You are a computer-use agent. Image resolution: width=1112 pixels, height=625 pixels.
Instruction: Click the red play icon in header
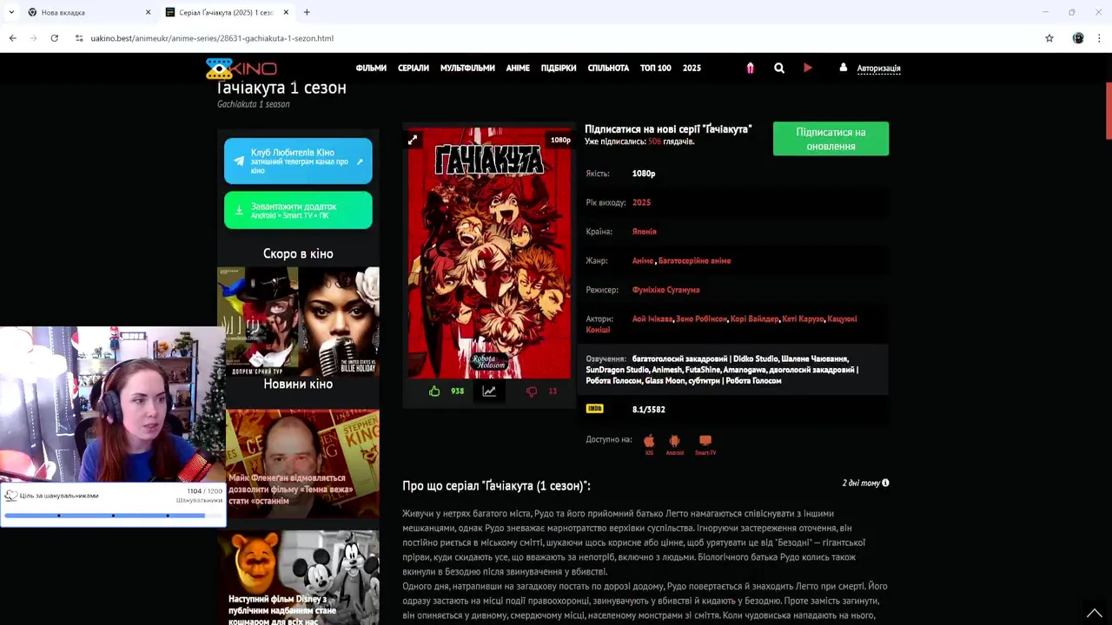808,68
